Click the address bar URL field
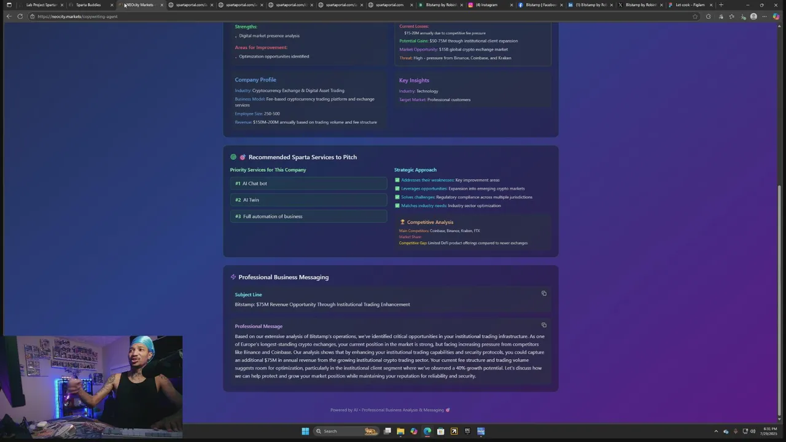The width and height of the screenshot is (786, 442). [x=362, y=17]
